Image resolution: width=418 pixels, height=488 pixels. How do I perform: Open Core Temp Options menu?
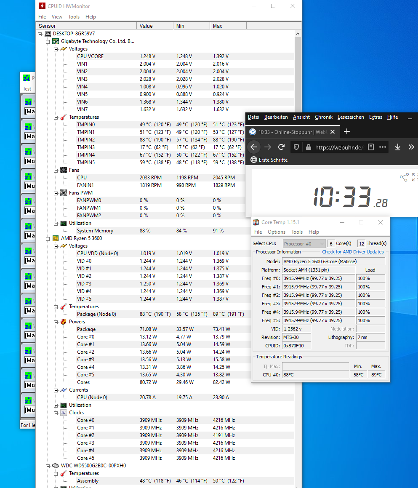coord(277,232)
